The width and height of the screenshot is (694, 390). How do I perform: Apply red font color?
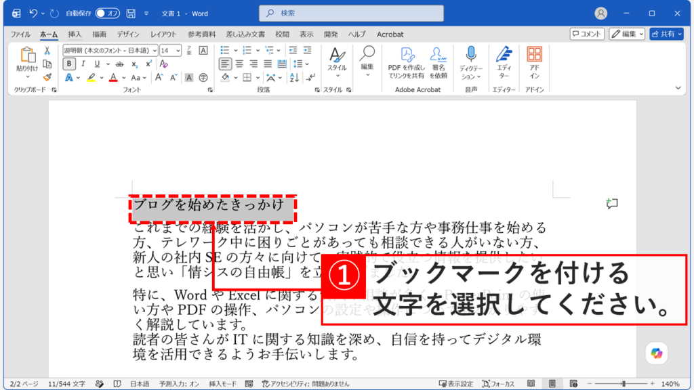click(113, 78)
